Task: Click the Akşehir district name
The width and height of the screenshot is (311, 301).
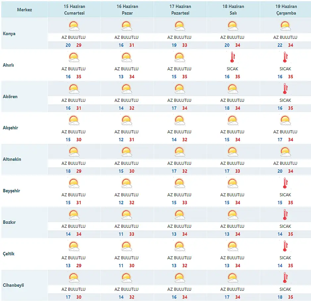Action: tap(10, 128)
